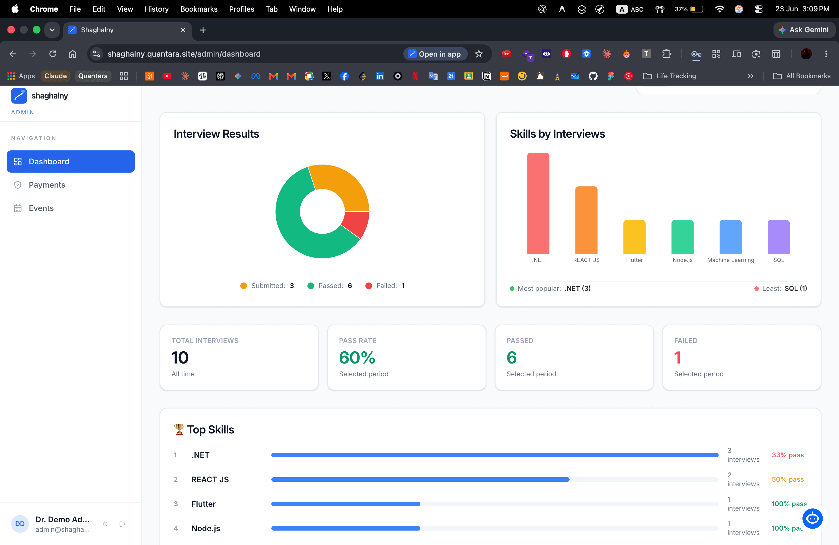
Task: Click the Failed count card
Action: tap(742, 357)
